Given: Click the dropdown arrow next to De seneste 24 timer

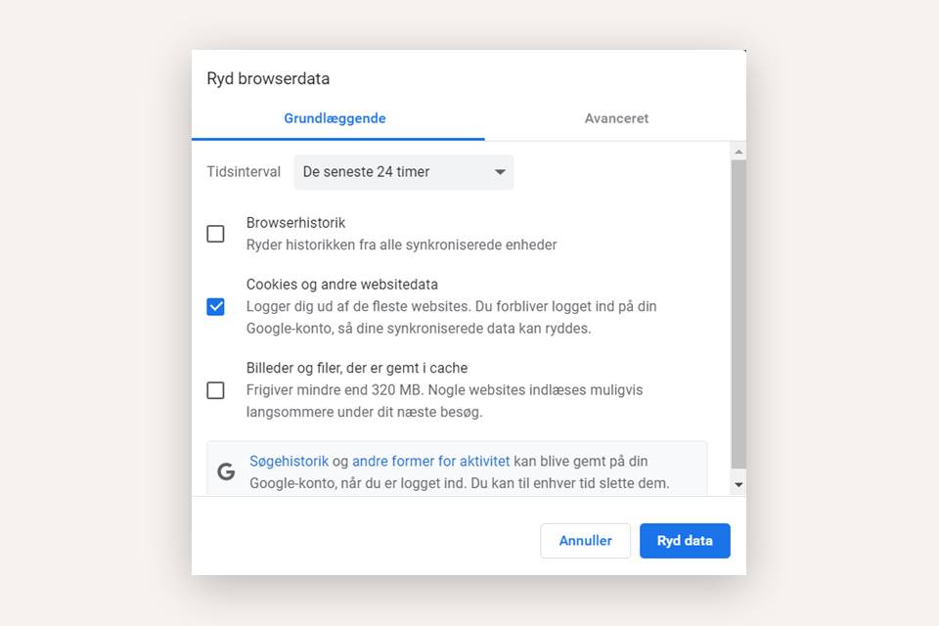Looking at the screenshot, I should [x=499, y=171].
